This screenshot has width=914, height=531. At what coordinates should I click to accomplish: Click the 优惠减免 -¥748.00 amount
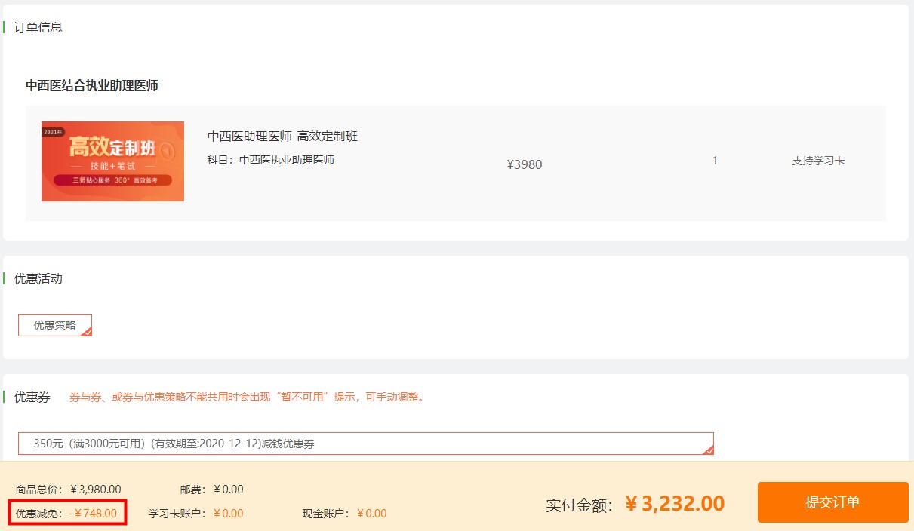click(93, 514)
